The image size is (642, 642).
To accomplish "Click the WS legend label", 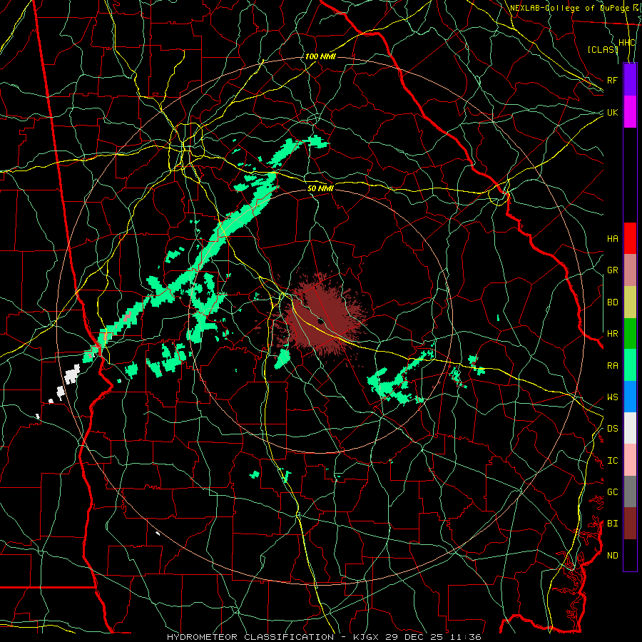I will pyautogui.click(x=613, y=397).
